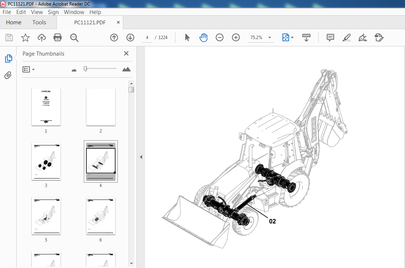This screenshot has width=405, height=268.
Task: Select the page 3 thumbnail
Action: pos(46,161)
